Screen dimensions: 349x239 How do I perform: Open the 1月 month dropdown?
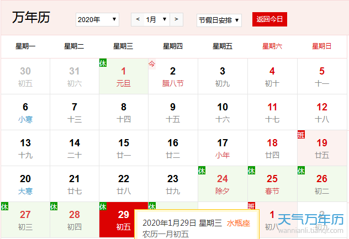157,19
